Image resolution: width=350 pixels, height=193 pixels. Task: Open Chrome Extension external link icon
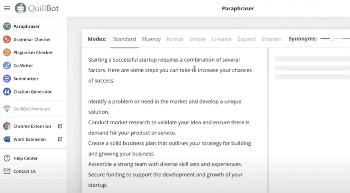(60, 126)
